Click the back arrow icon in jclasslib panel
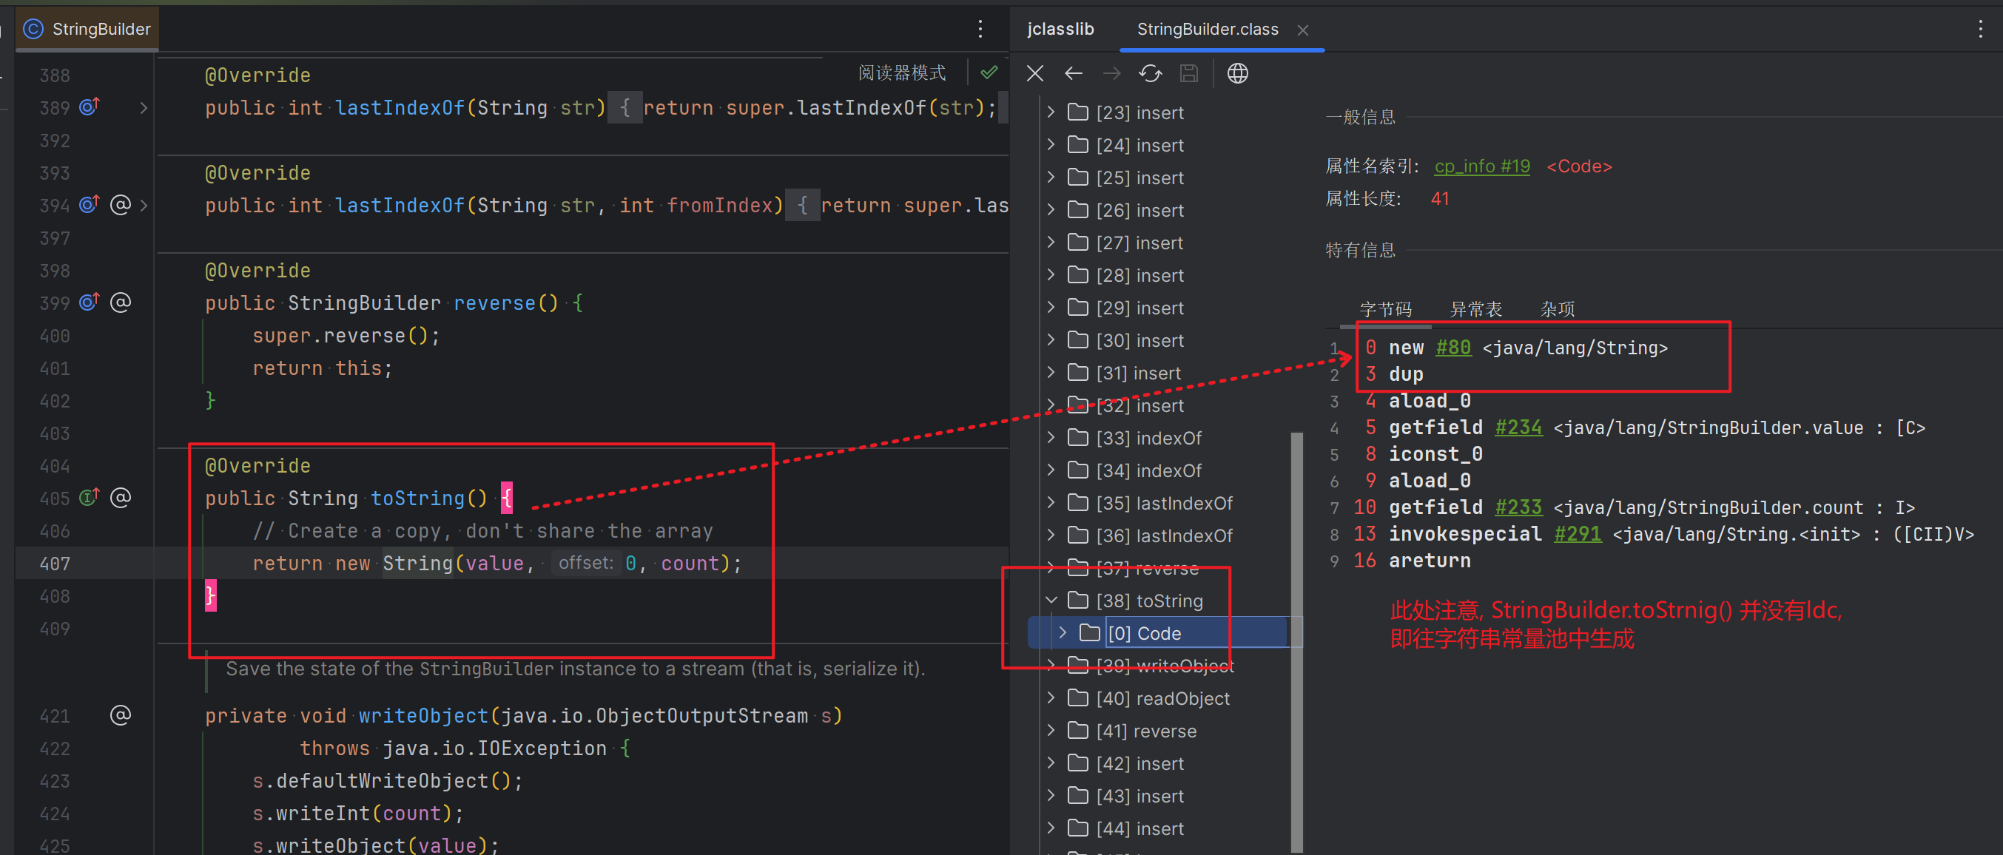 pyautogui.click(x=1074, y=72)
